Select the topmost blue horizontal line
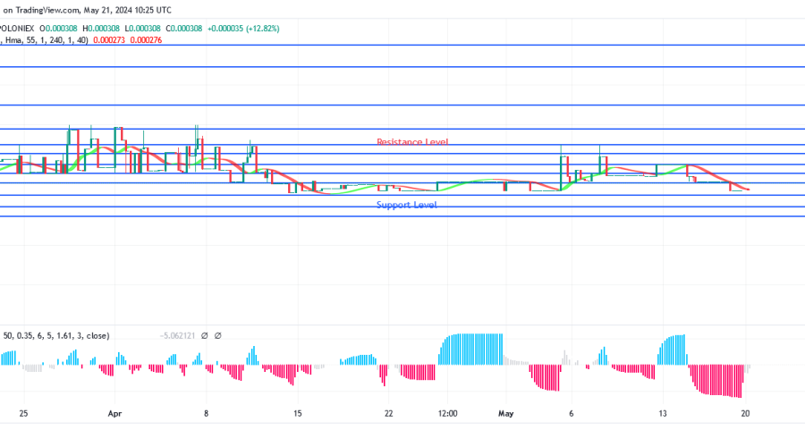Viewport: 805px width, 447px height. (x=402, y=45)
